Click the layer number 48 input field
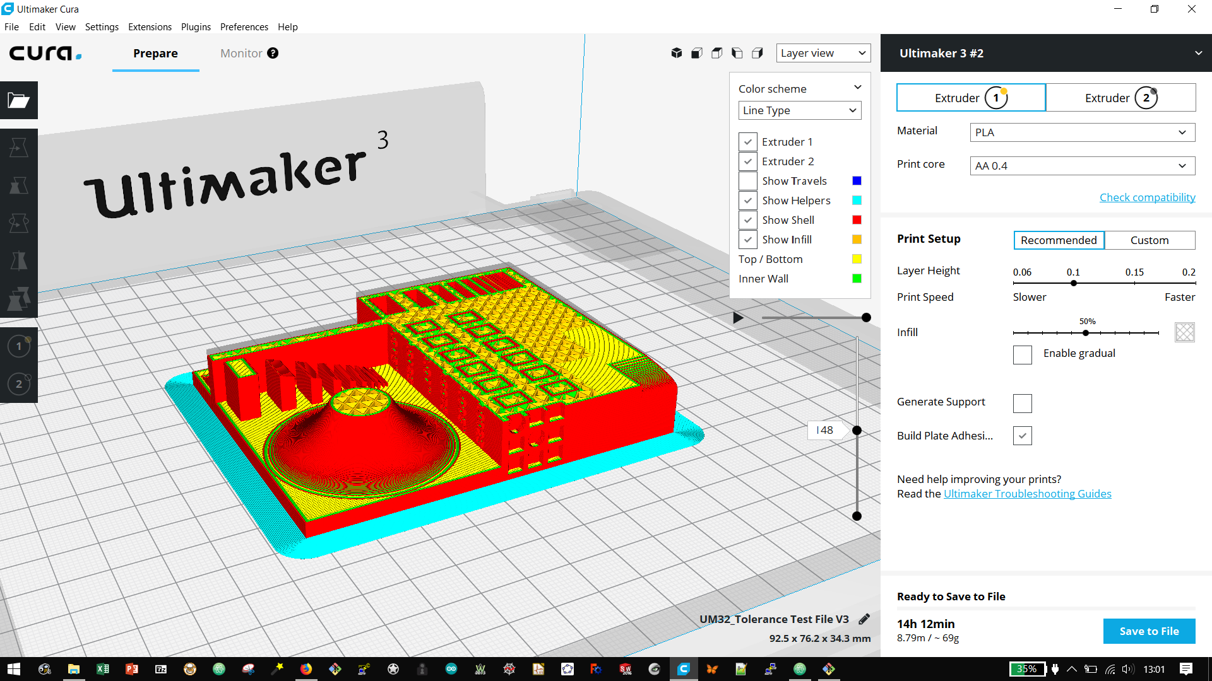The height and width of the screenshot is (681, 1212). point(826,430)
